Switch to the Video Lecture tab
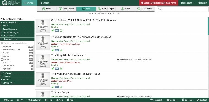The image size is (209, 102). coord(145,9)
